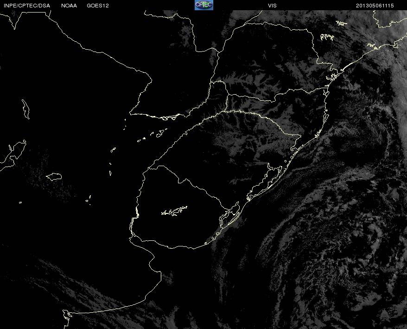Click the CPTEC logo in header

point(204,5)
